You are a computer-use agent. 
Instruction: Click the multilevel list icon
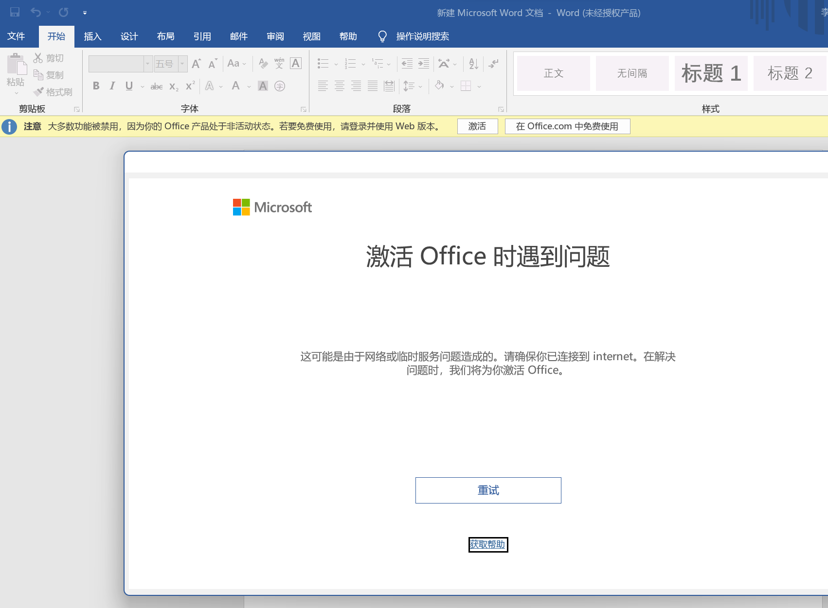point(378,63)
